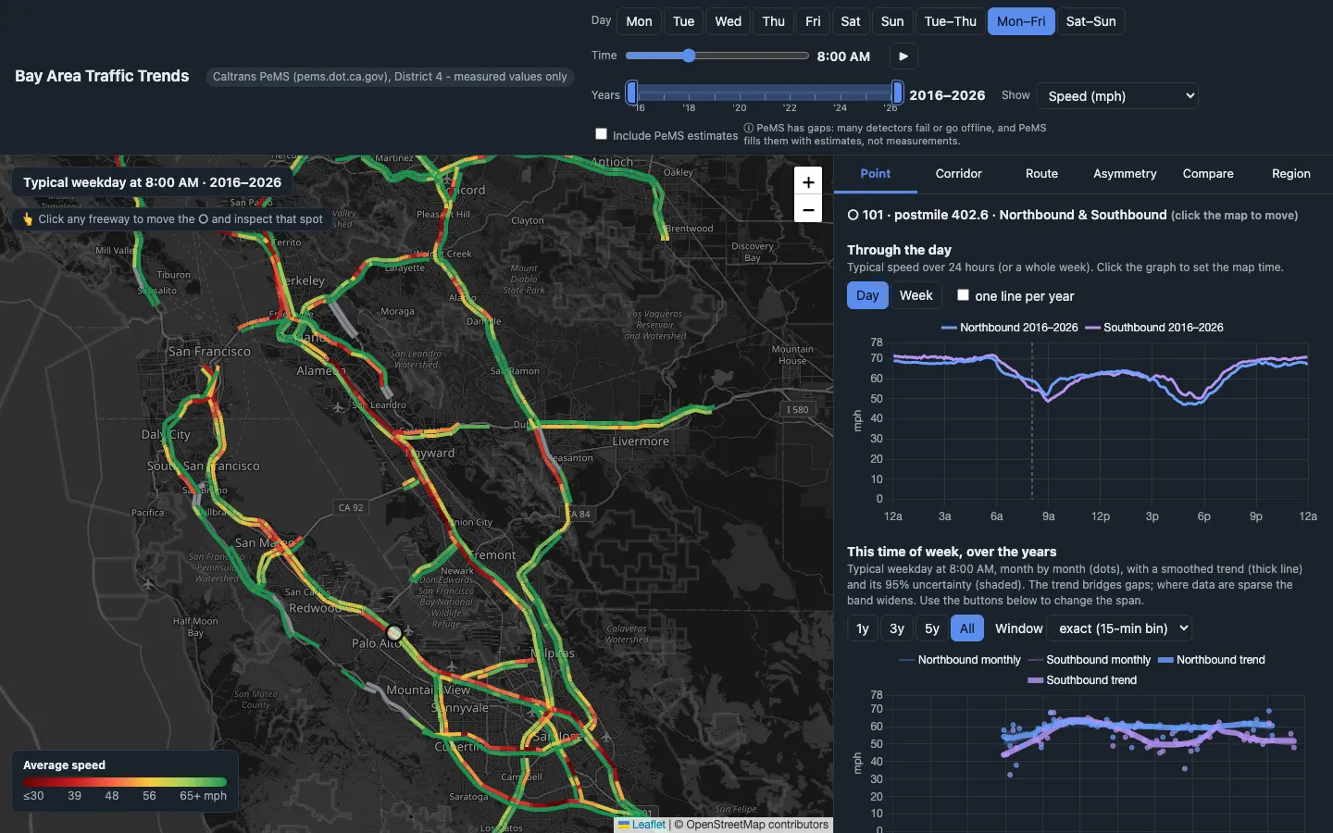
Task: Select the Fri day filter
Action: pos(813,21)
